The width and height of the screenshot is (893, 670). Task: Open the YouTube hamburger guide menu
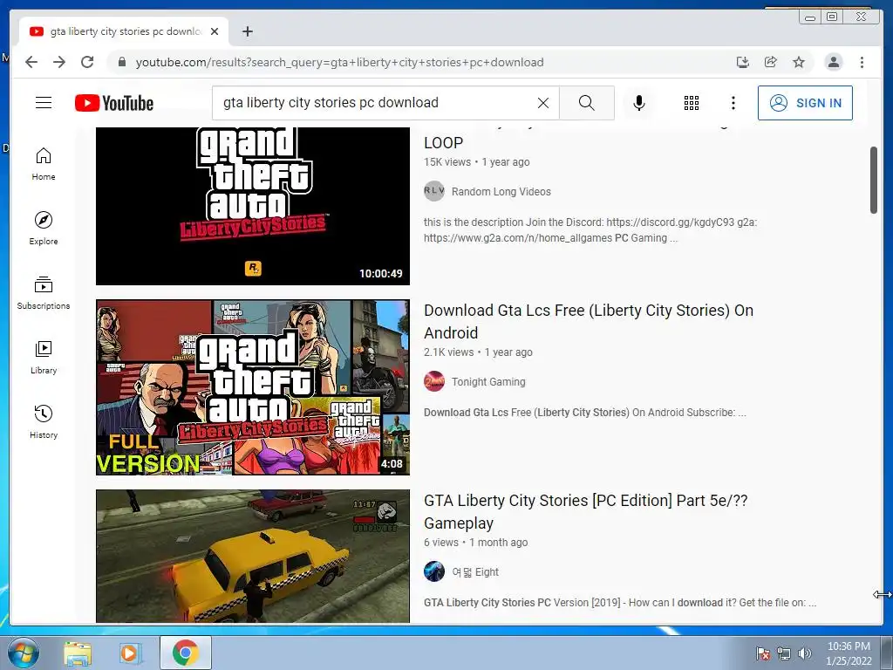pyautogui.click(x=44, y=103)
